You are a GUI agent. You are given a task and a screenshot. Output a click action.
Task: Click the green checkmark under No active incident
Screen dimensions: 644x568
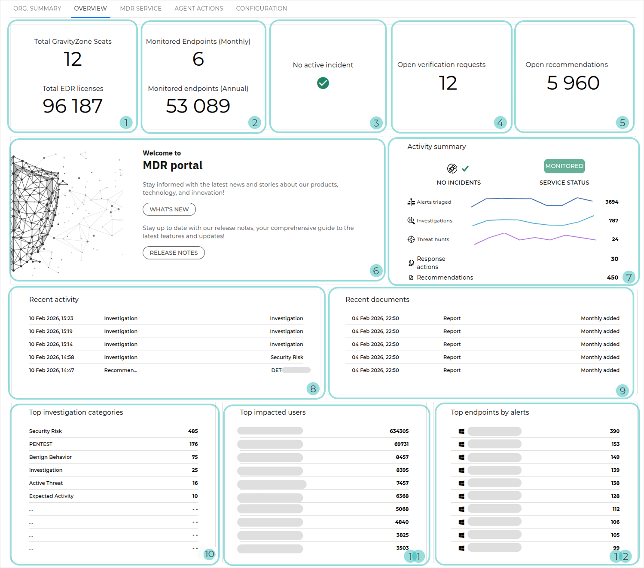point(323,83)
